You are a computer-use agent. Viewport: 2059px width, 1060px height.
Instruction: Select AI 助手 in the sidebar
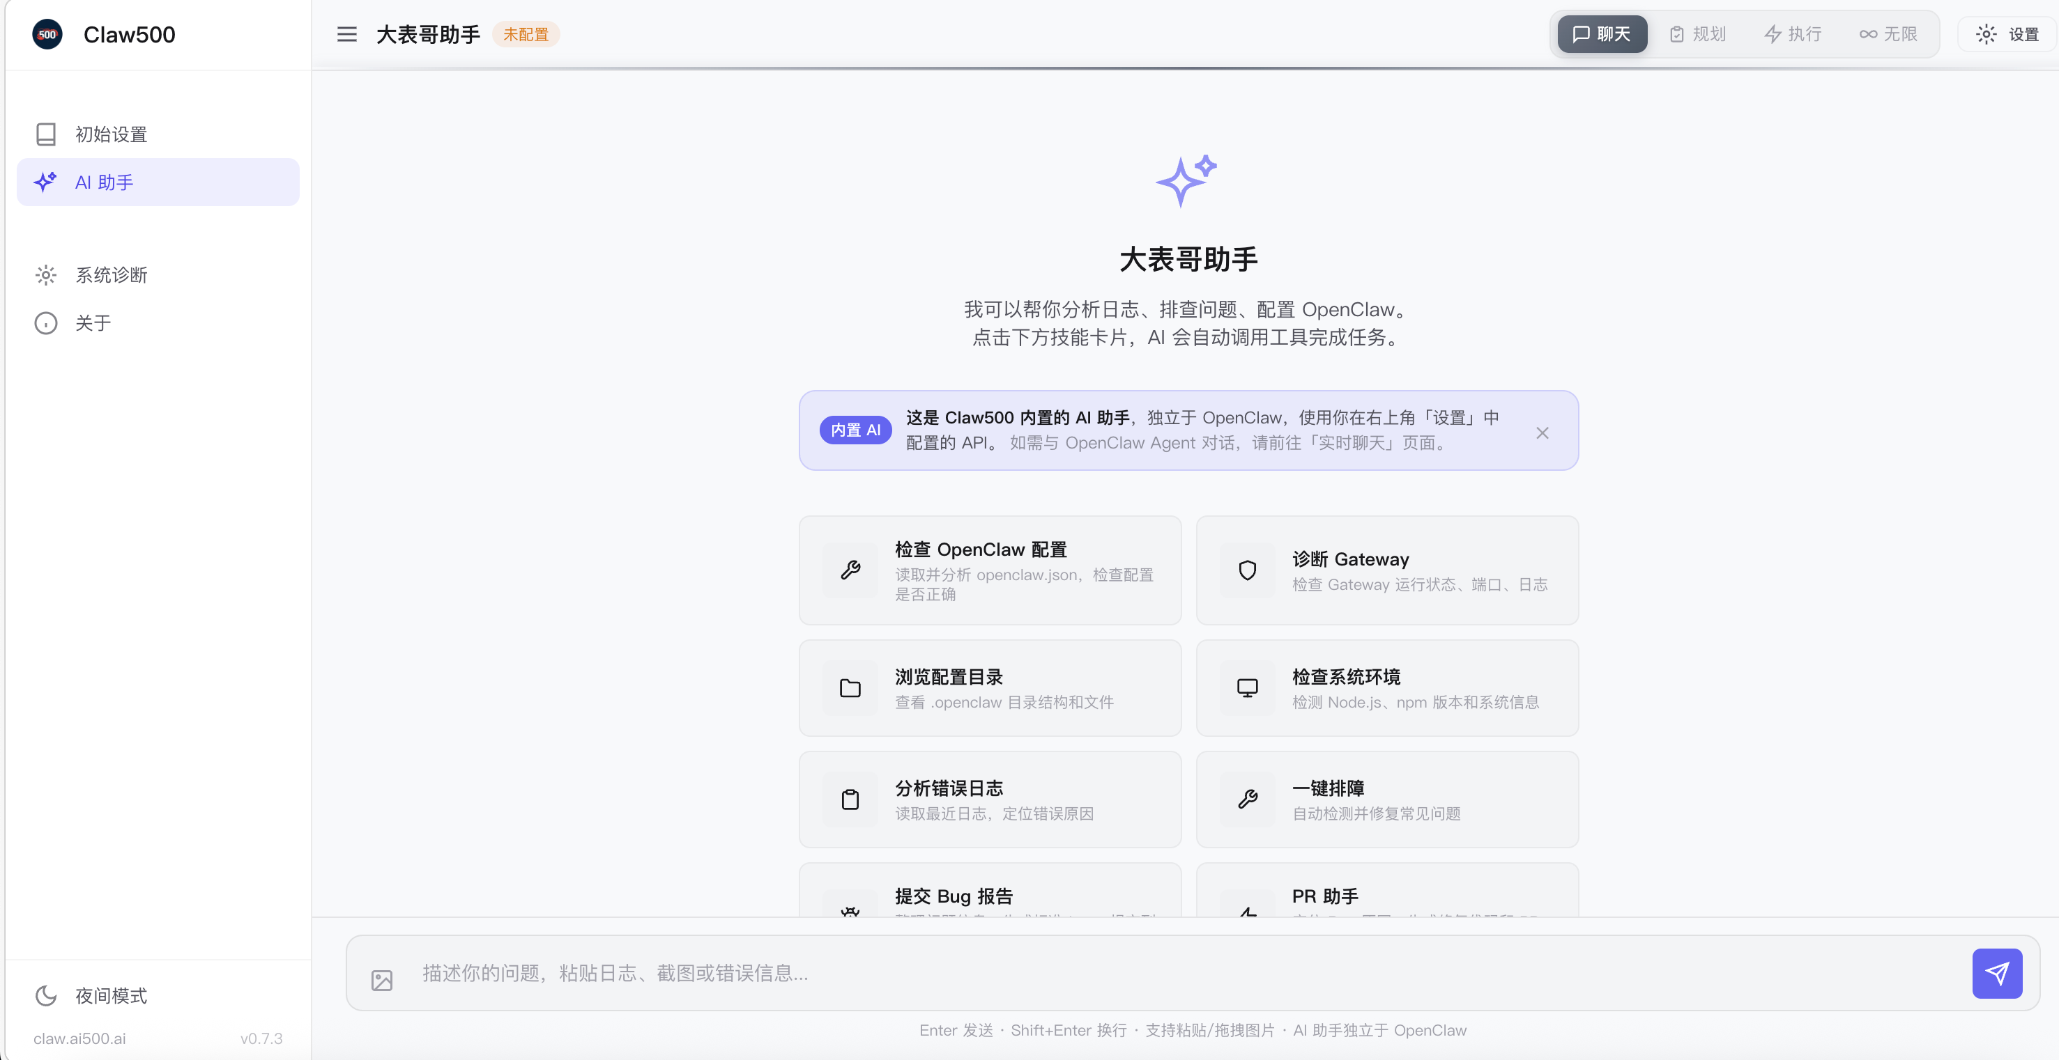(x=102, y=181)
